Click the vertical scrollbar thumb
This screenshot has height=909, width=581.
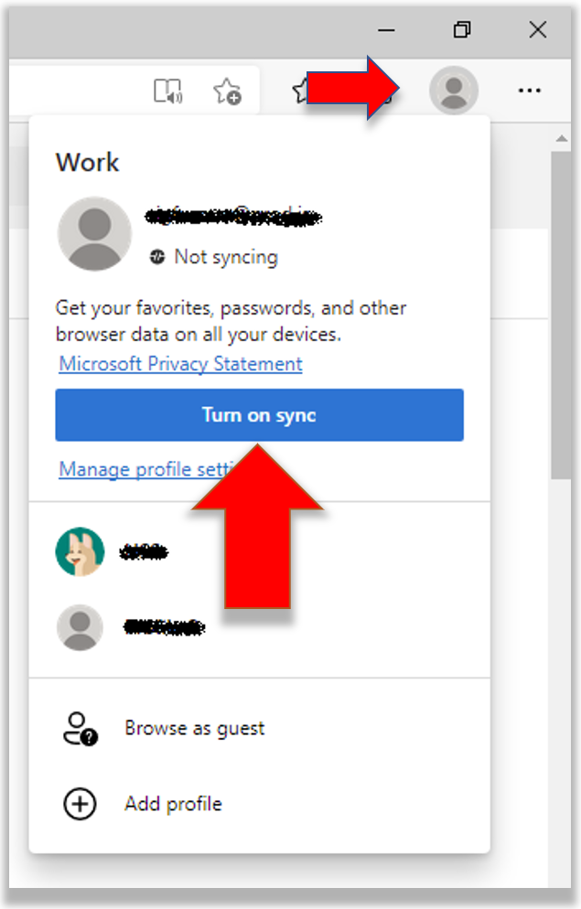point(561,311)
